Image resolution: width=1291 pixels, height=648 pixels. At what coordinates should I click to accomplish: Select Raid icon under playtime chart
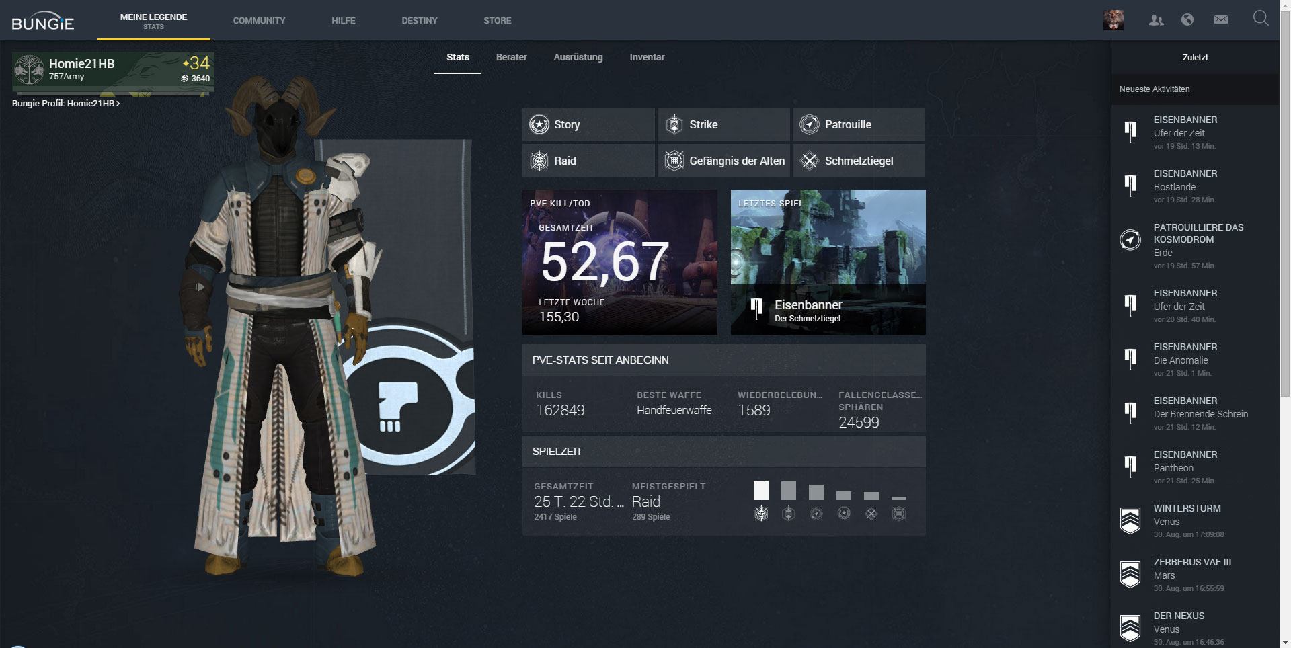pos(761,514)
